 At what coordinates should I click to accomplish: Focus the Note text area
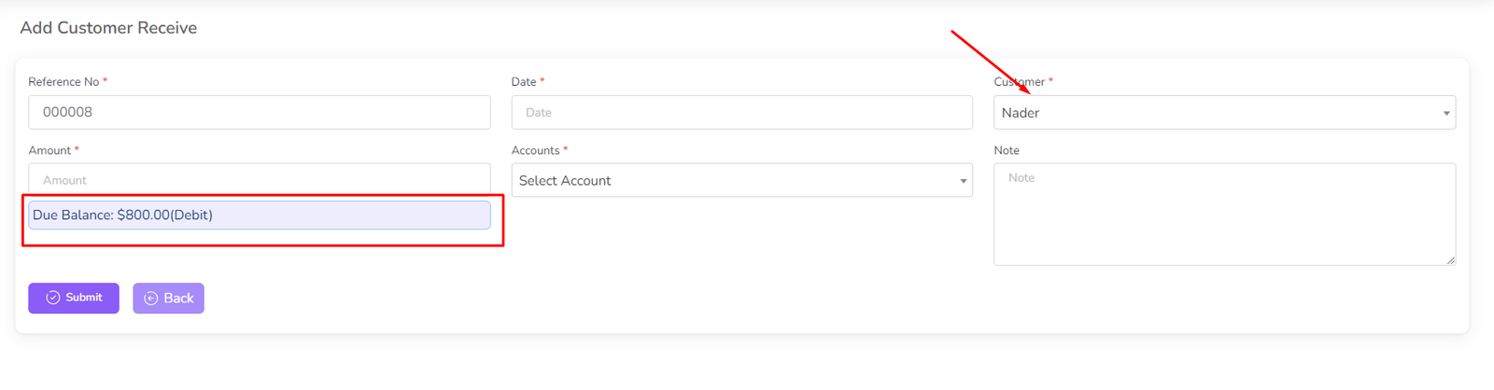[x=1223, y=215]
